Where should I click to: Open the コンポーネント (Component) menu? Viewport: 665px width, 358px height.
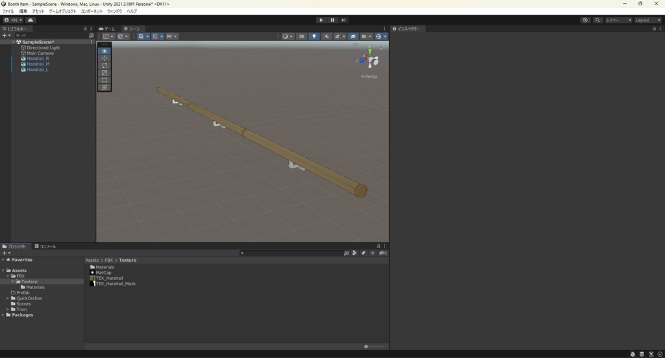click(x=92, y=12)
